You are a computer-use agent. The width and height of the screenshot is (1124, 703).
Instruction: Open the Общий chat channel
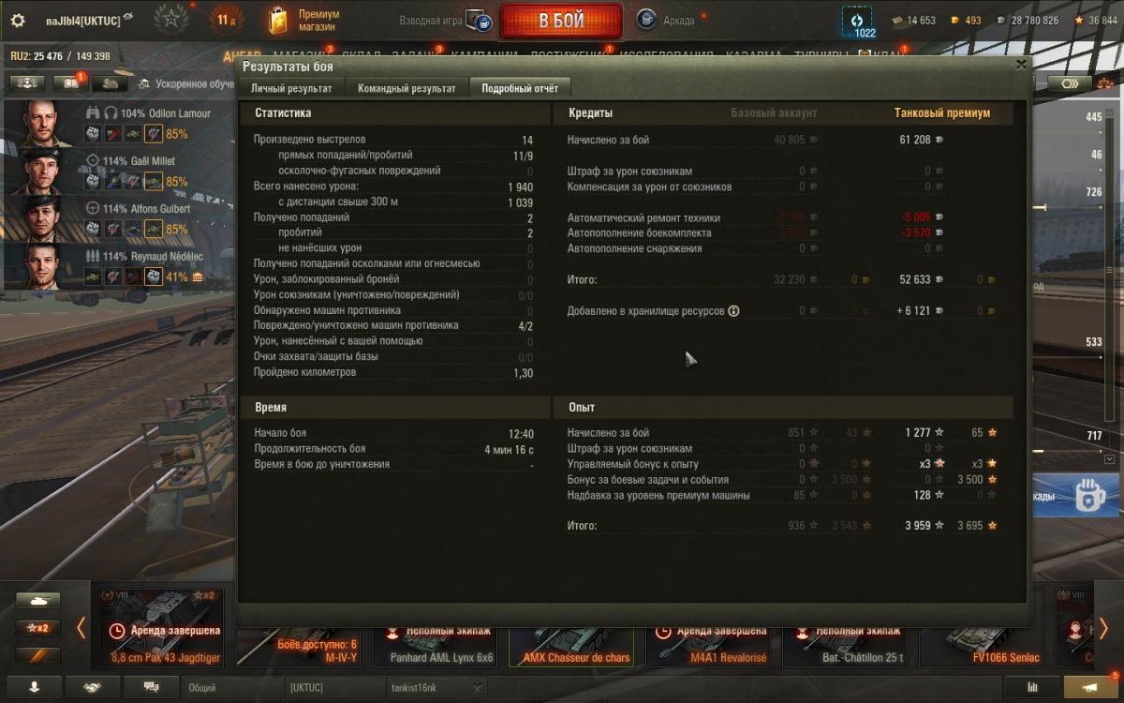click(x=232, y=687)
